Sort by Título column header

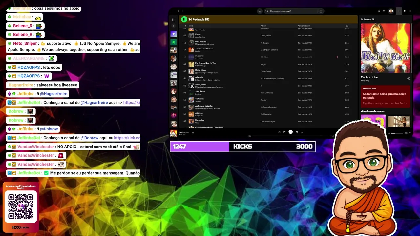pos(191,26)
